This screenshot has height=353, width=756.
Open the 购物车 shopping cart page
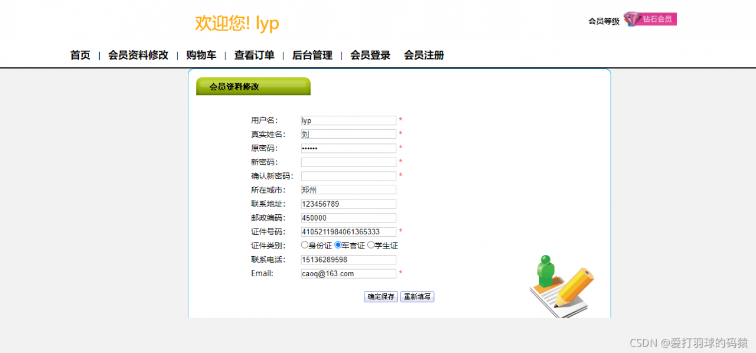201,55
